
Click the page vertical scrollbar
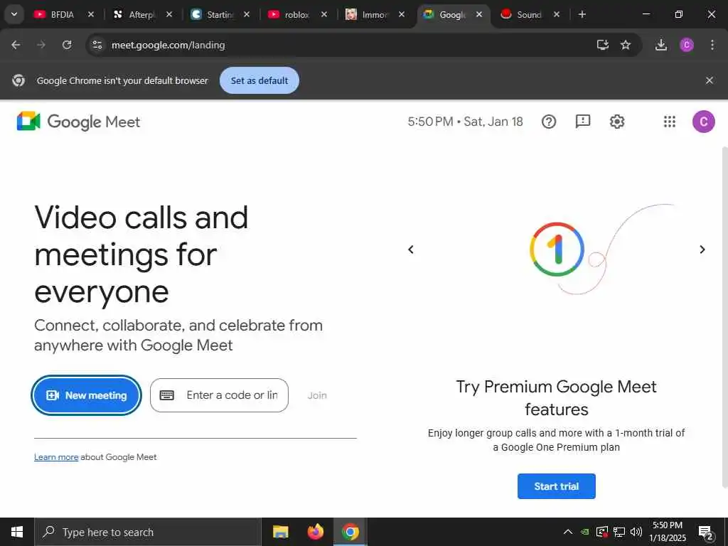[x=724, y=318]
